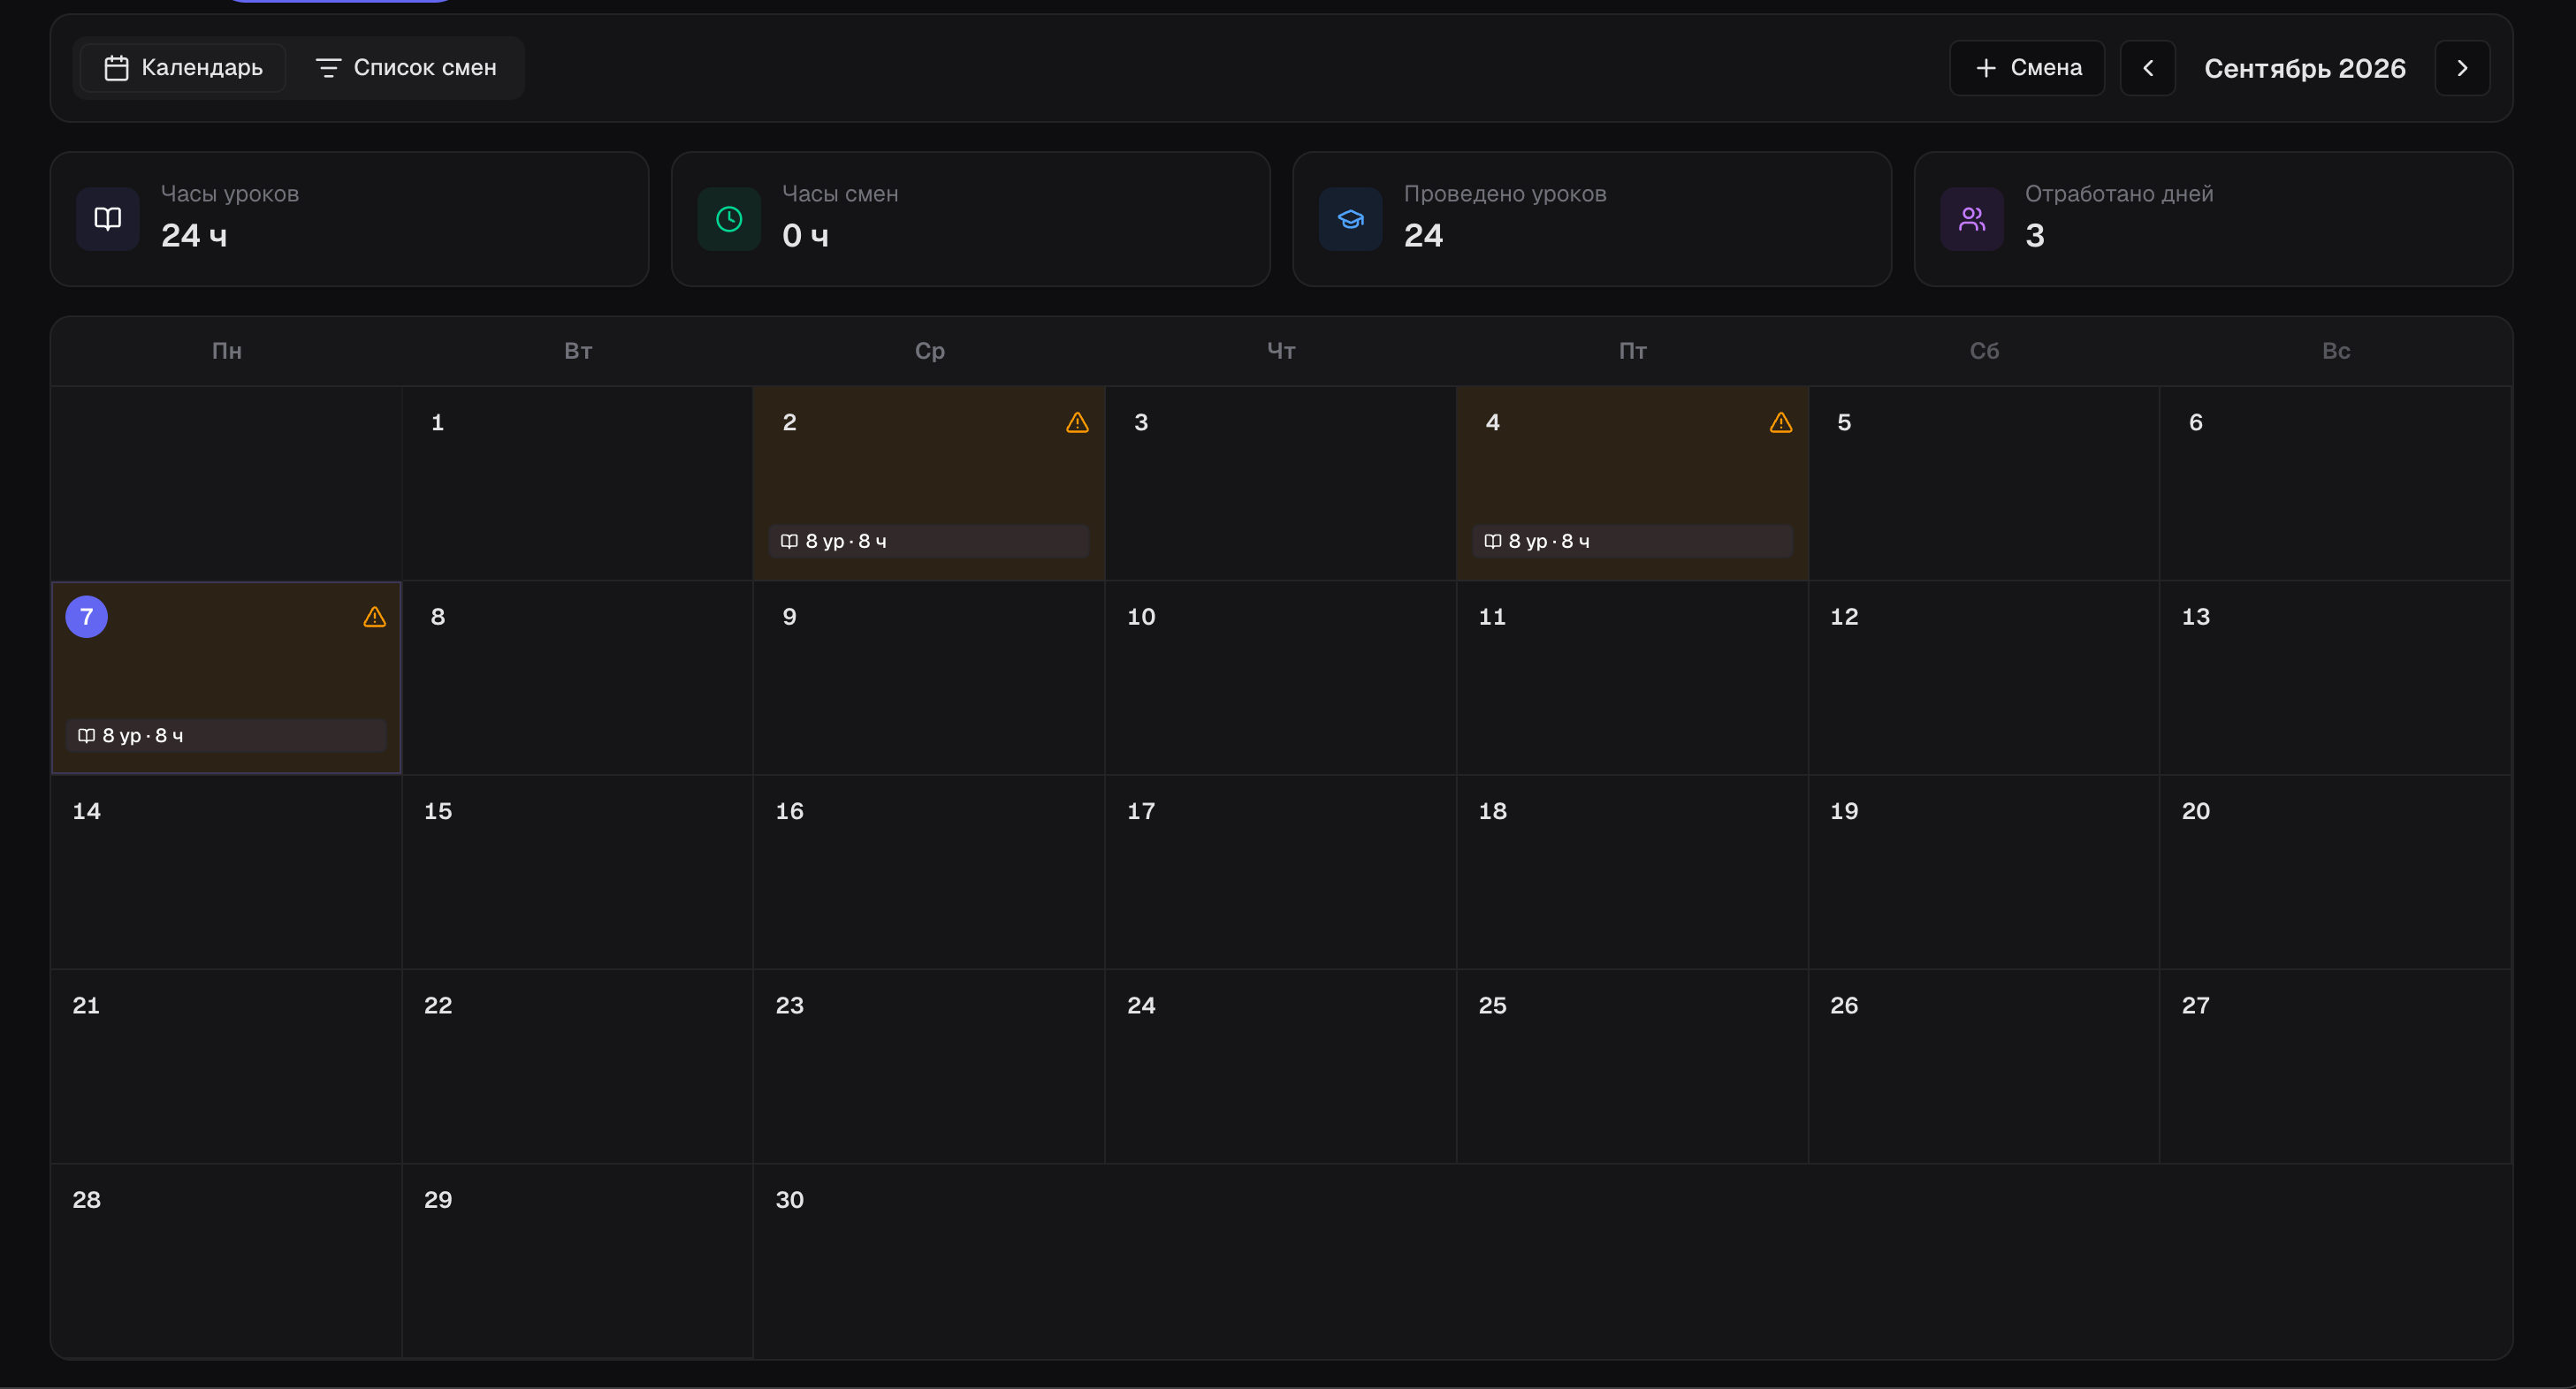Select day 6 in the calendar

click(x=2336, y=483)
